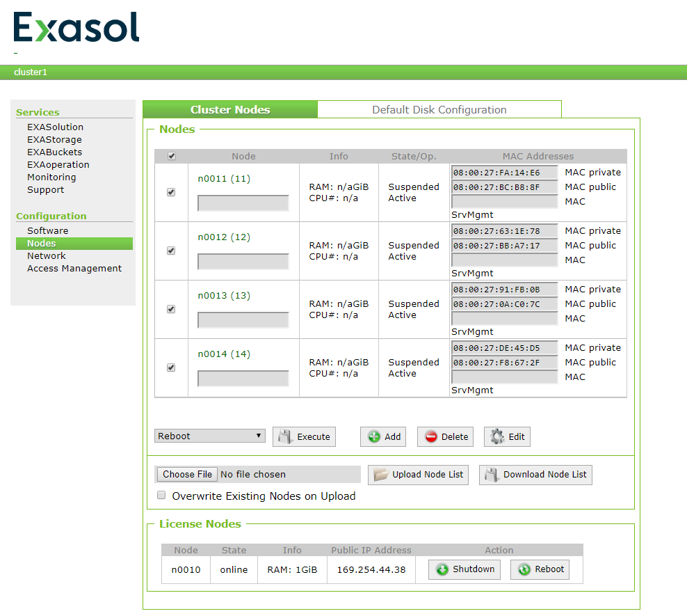Uncheck the n0012 node checkbox
This screenshot has width=687, height=616.
(x=171, y=251)
